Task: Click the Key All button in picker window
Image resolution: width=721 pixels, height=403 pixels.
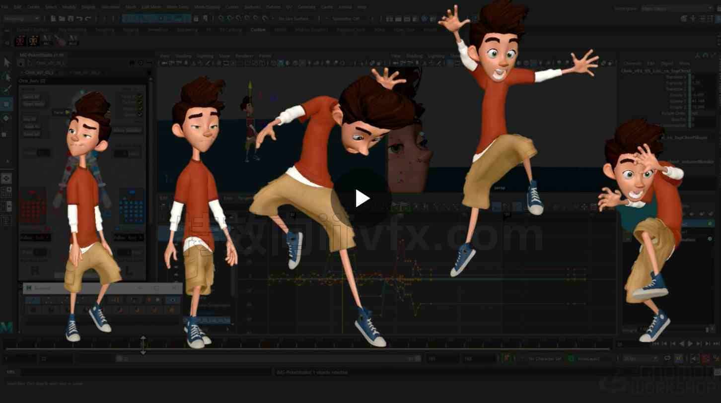Action: (x=31, y=119)
